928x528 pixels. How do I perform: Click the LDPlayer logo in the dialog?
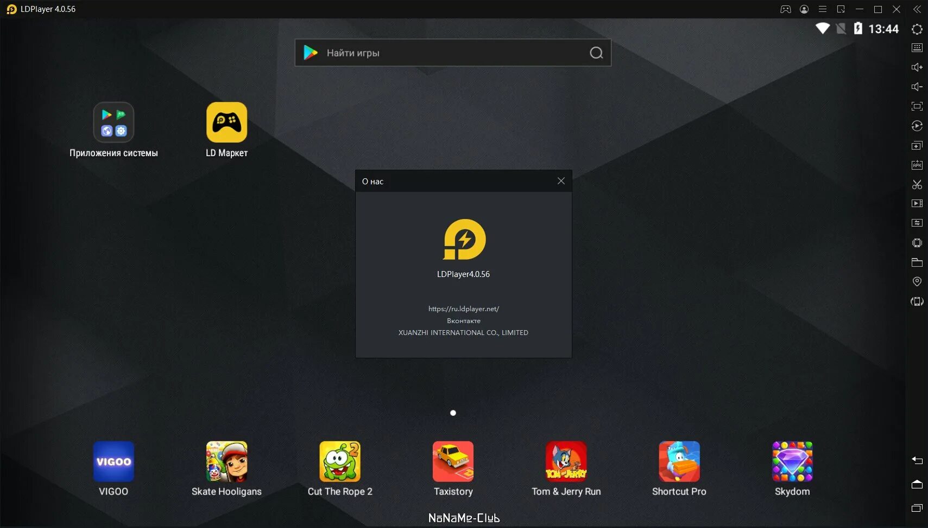point(464,239)
